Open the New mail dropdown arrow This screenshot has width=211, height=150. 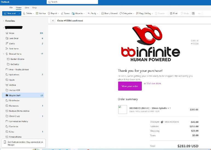pyautogui.click(x=19, y=13)
